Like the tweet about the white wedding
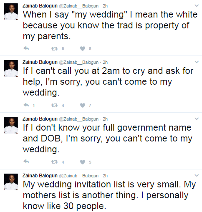This screenshot has width=202, height=212. point(83,48)
